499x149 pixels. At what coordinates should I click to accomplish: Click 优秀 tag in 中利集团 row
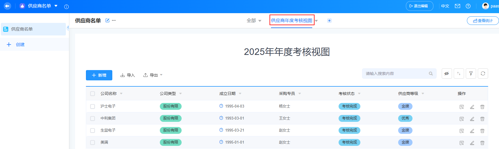coord(405,118)
